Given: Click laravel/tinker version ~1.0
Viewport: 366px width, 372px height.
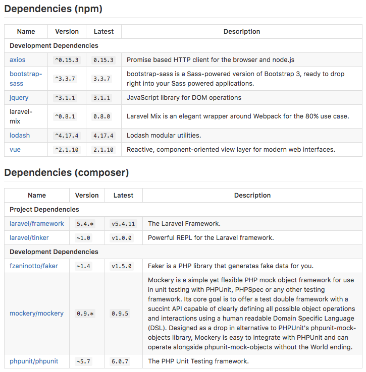Looking at the screenshot, I should [83, 238].
